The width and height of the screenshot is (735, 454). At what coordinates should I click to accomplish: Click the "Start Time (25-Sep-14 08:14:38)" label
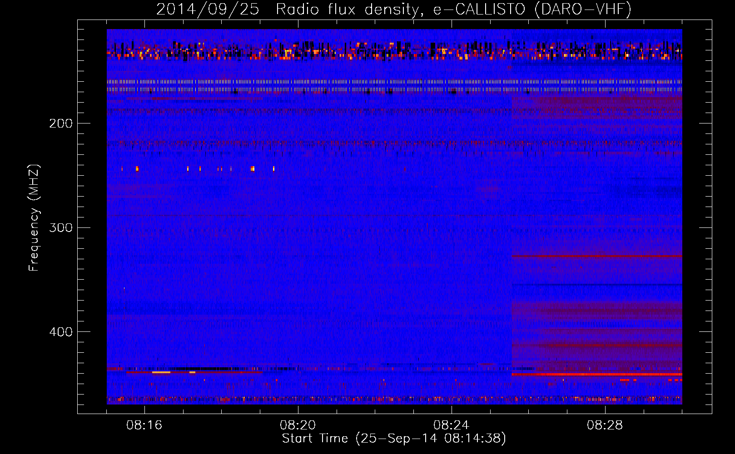tap(394, 439)
